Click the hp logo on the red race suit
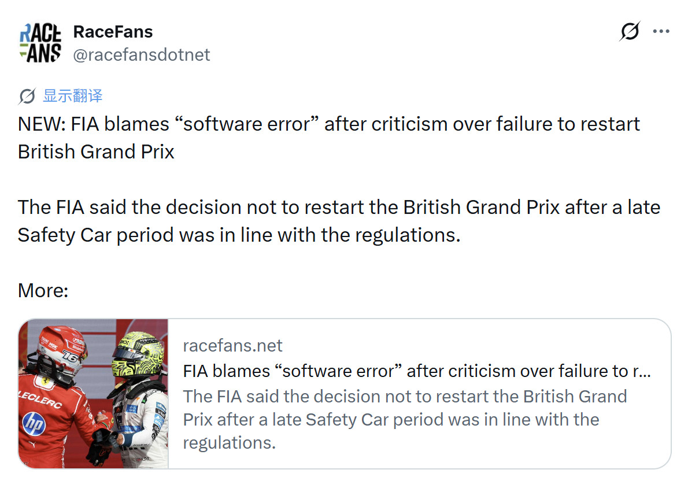Image resolution: width=688 pixels, height=488 pixels. [34, 423]
